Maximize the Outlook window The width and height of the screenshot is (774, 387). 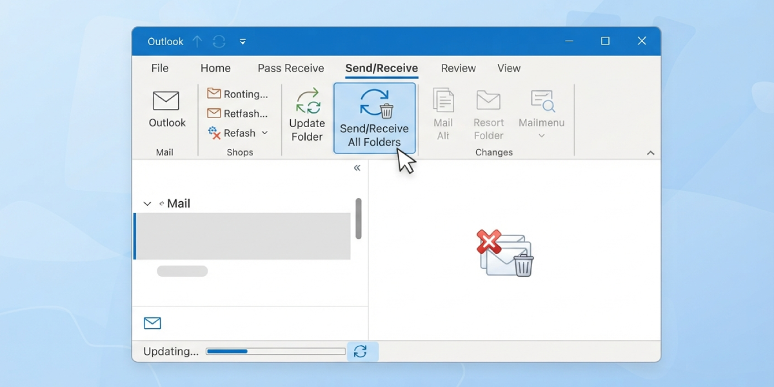click(x=605, y=41)
